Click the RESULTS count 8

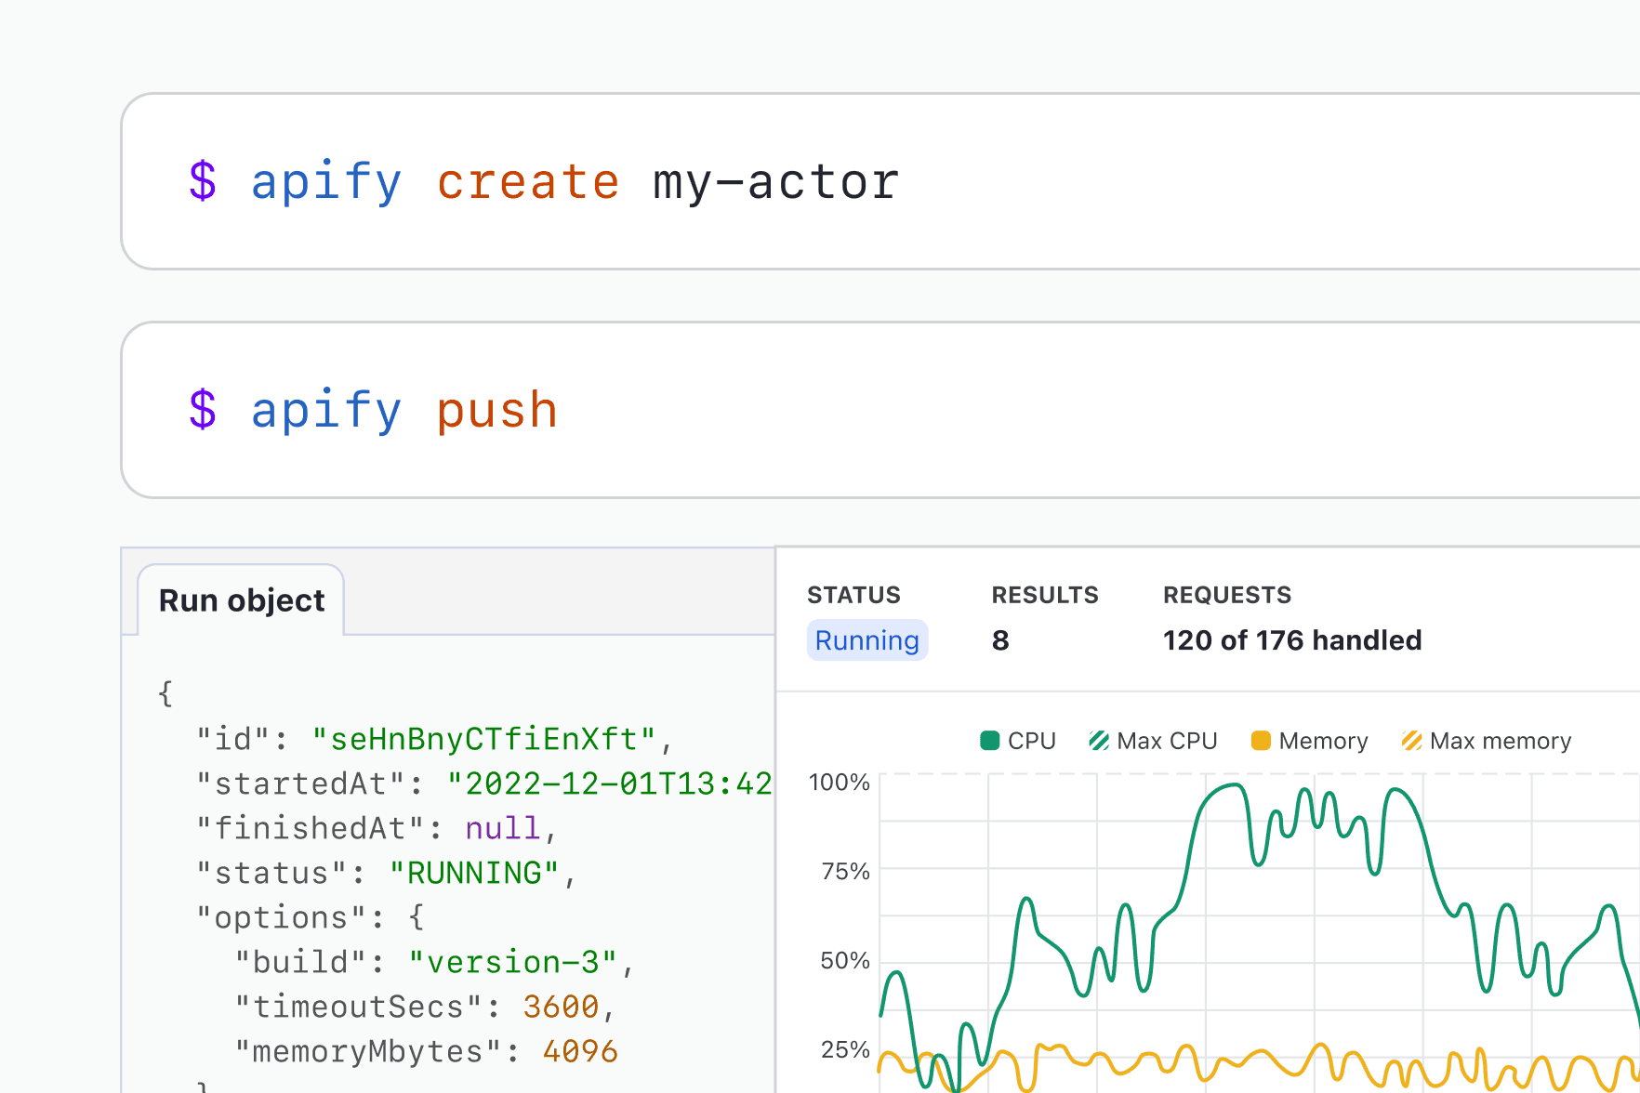click(1000, 640)
